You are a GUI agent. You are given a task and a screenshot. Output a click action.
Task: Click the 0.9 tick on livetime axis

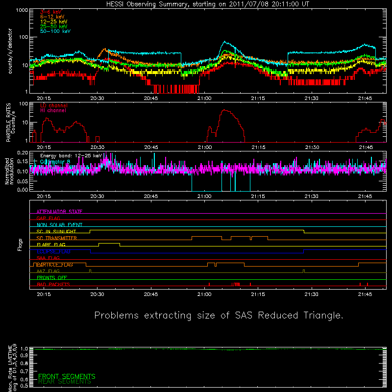click(24, 355)
